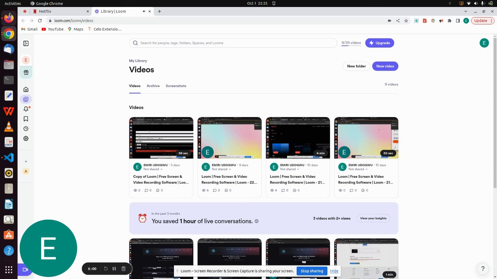
Task: Open the YouTube bookmark
Action: pos(52,29)
